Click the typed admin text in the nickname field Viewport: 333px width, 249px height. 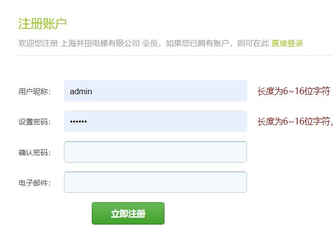[81, 91]
